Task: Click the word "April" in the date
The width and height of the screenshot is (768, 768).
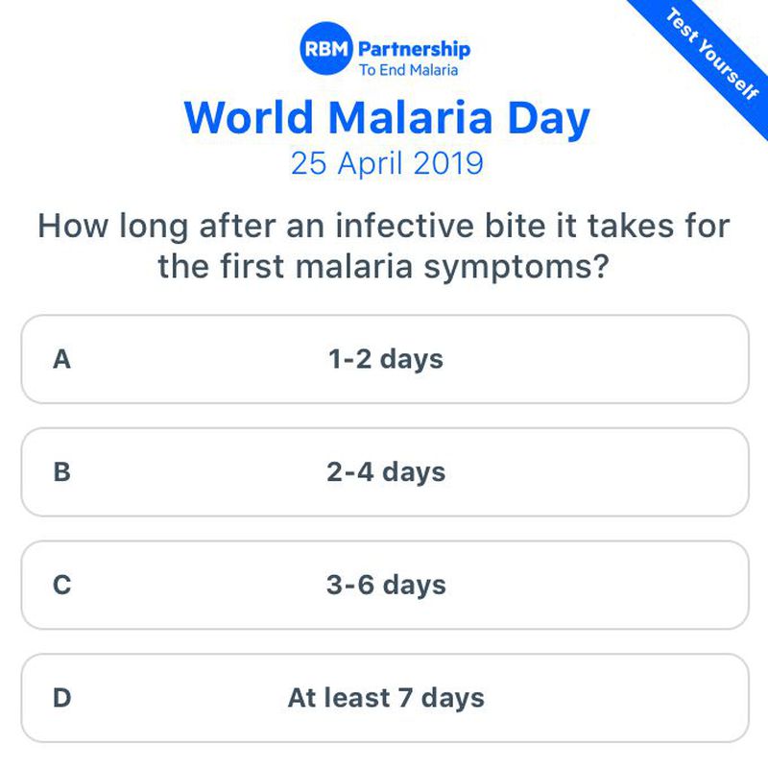Action: point(368,163)
